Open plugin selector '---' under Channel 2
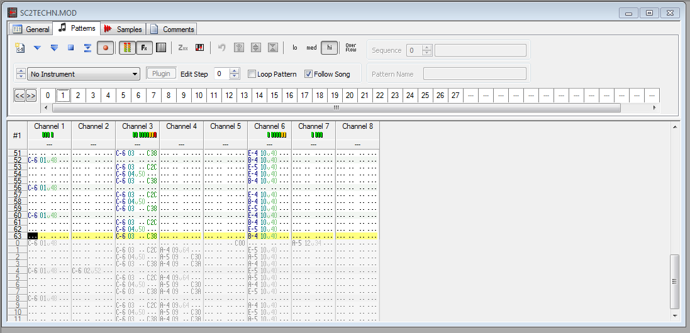 point(93,144)
